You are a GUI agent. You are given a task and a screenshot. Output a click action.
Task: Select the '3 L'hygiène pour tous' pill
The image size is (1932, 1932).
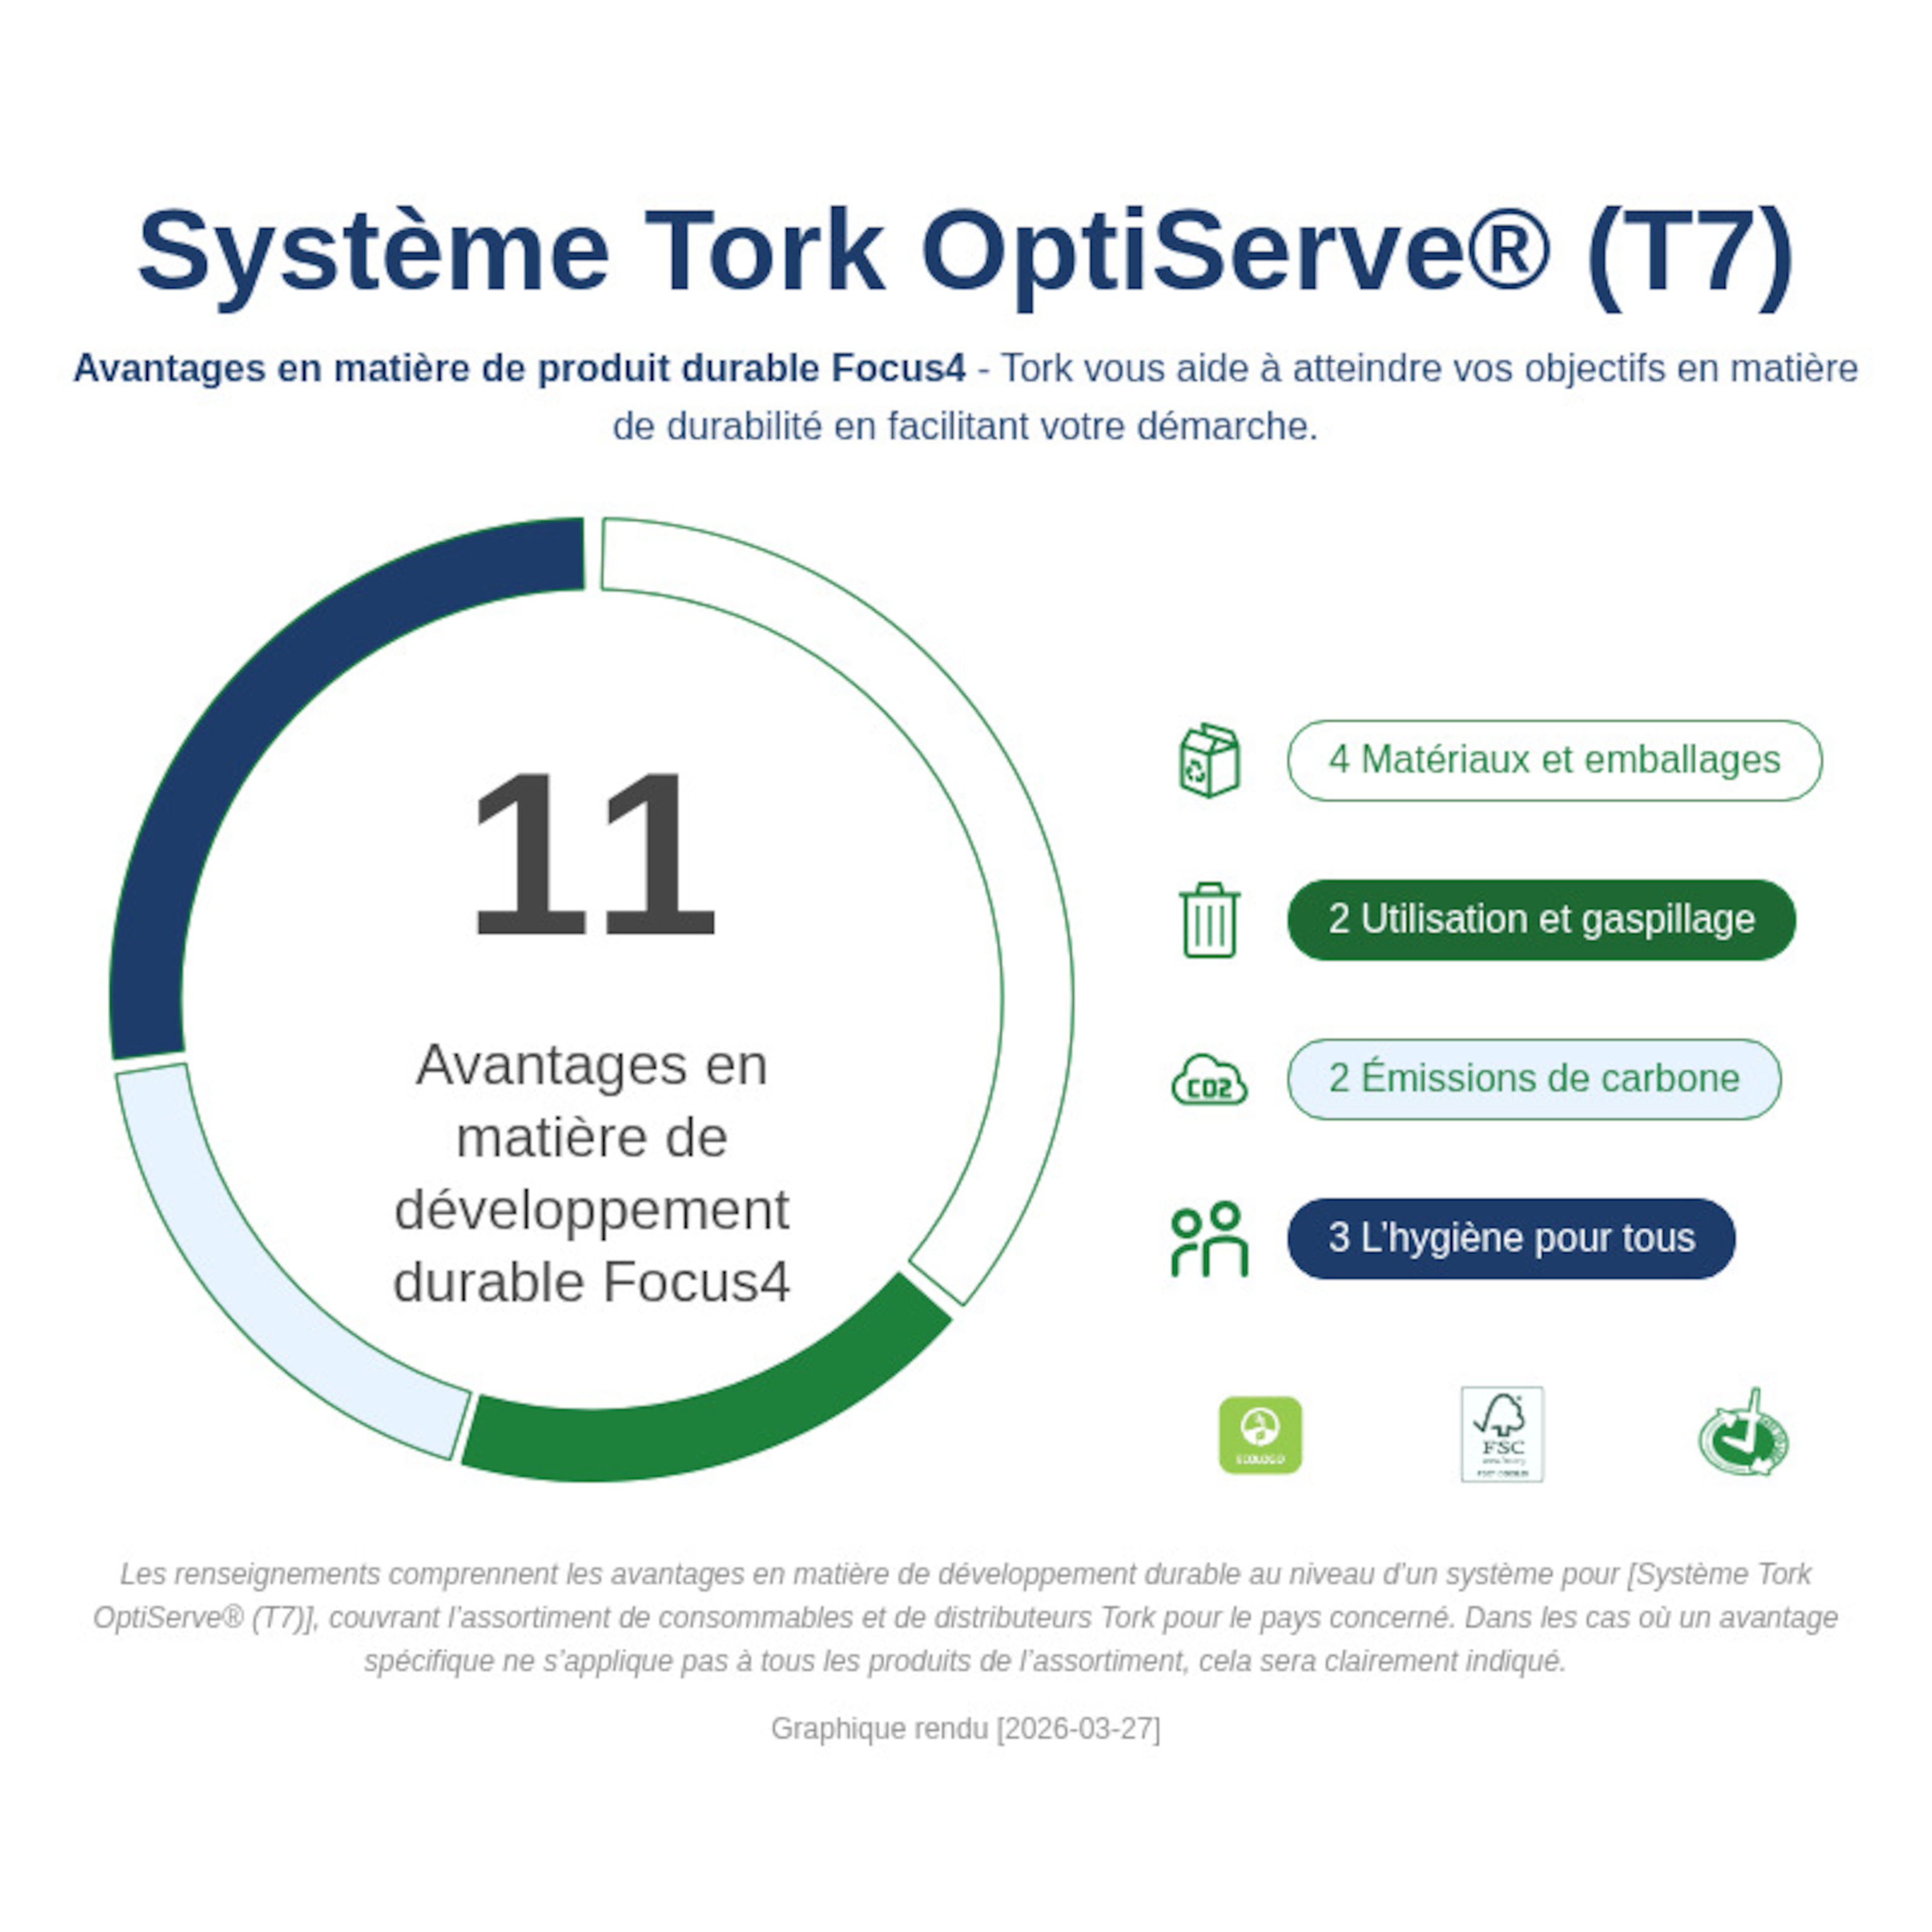1511,1239
